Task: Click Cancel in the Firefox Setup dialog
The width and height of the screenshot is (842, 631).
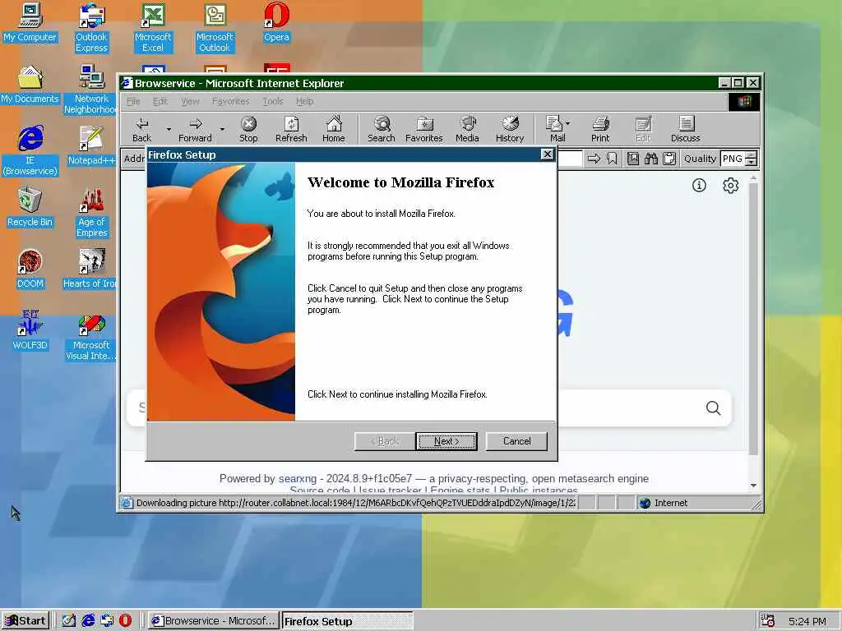Action: [516, 441]
